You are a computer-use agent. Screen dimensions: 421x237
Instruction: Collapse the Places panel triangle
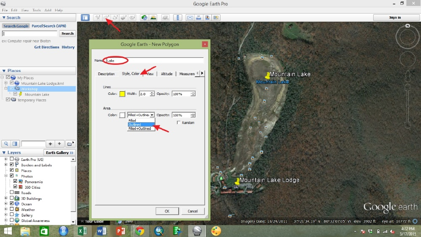point(4,71)
